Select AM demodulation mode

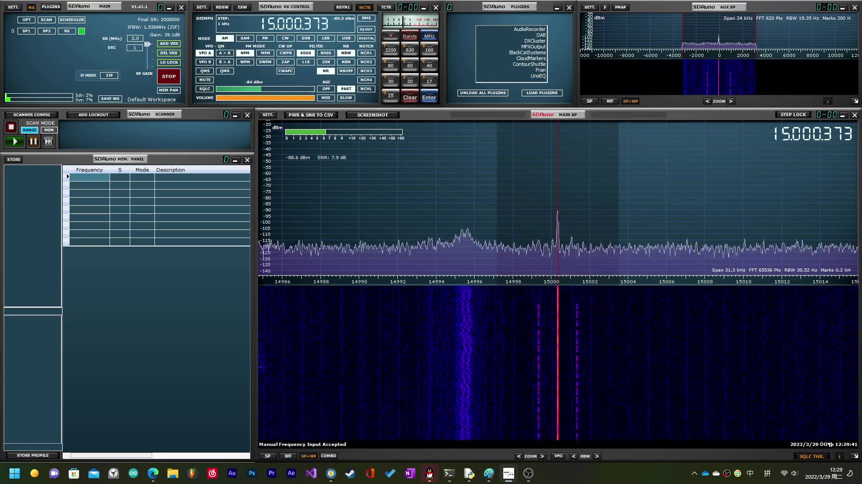pos(225,38)
